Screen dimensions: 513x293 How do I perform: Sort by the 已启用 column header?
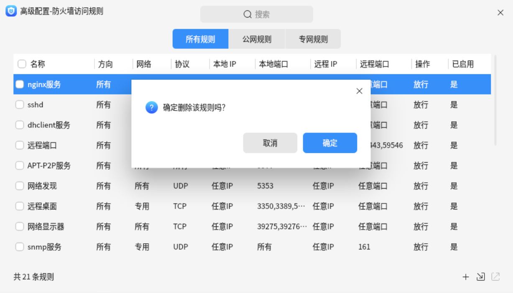coord(463,64)
